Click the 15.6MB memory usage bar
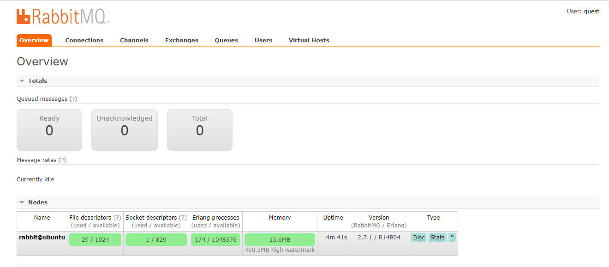The height and width of the screenshot is (267, 609). [x=280, y=239]
